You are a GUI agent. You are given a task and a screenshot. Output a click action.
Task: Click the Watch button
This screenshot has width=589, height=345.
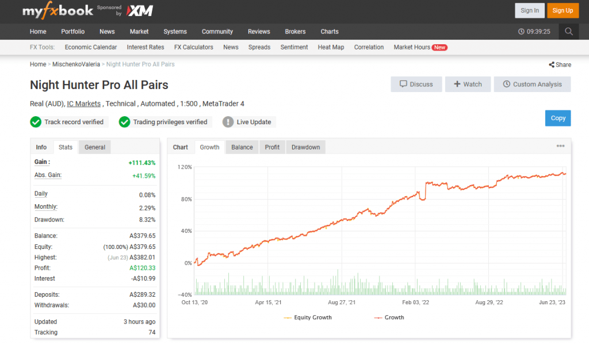pyautogui.click(x=468, y=84)
